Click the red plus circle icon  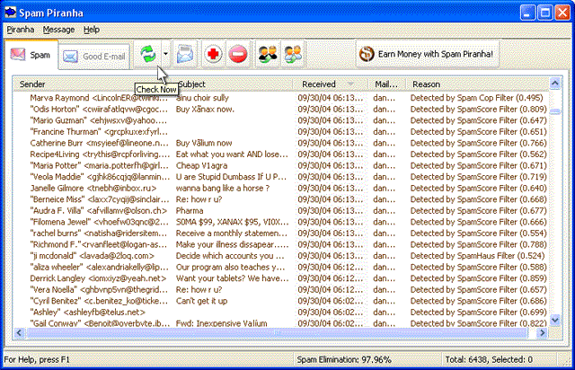pos(213,54)
